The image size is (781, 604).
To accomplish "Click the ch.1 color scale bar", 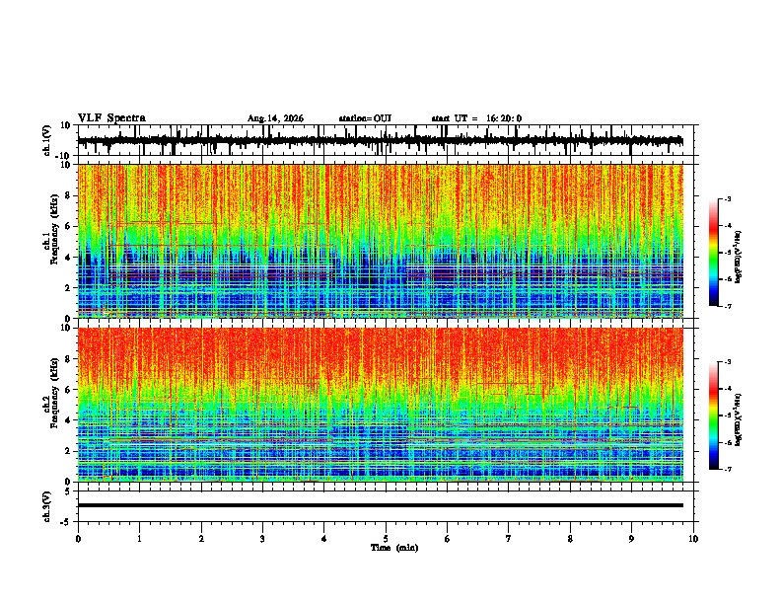I will (x=714, y=253).
